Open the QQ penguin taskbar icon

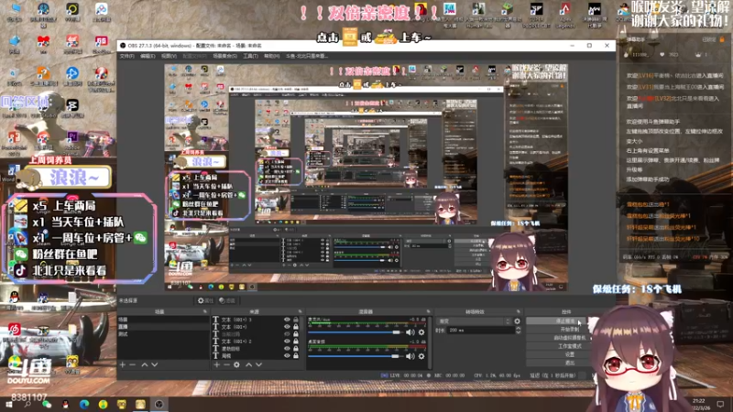65,405
